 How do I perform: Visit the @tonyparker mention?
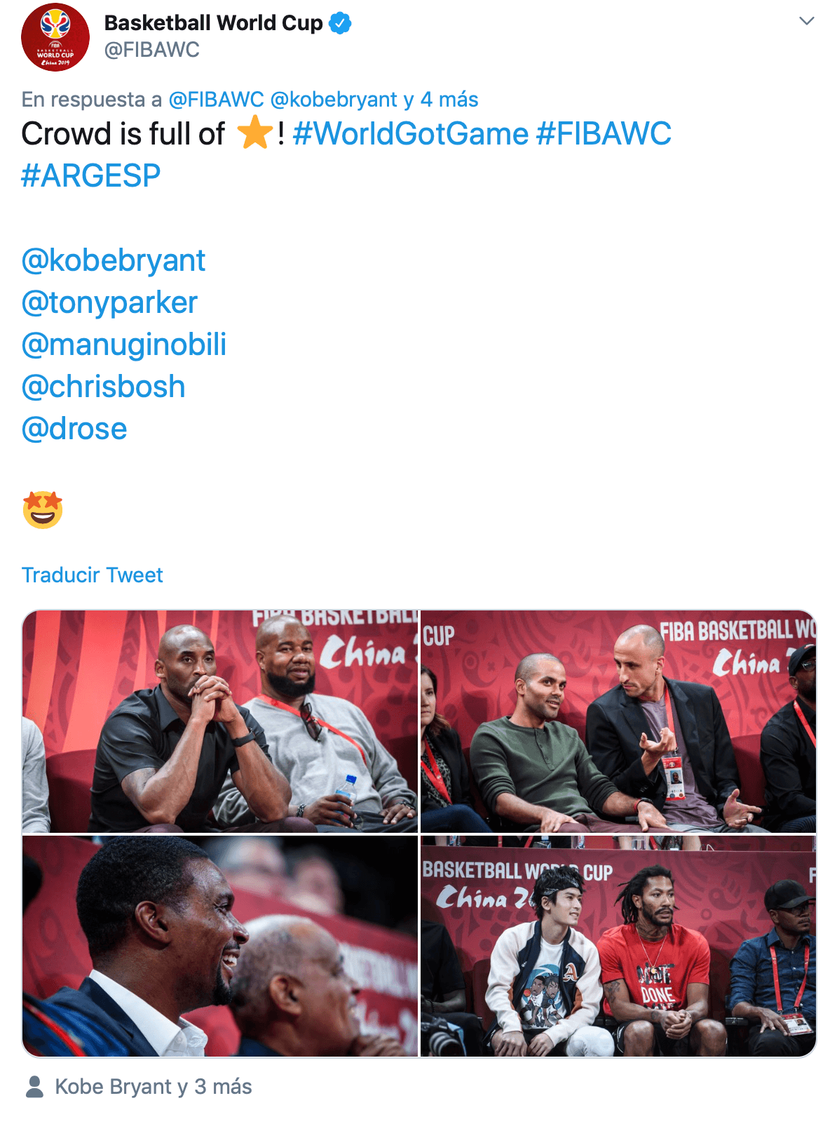pos(109,302)
